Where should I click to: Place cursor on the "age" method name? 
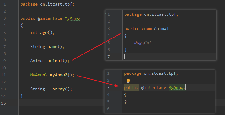click(x=44, y=33)
